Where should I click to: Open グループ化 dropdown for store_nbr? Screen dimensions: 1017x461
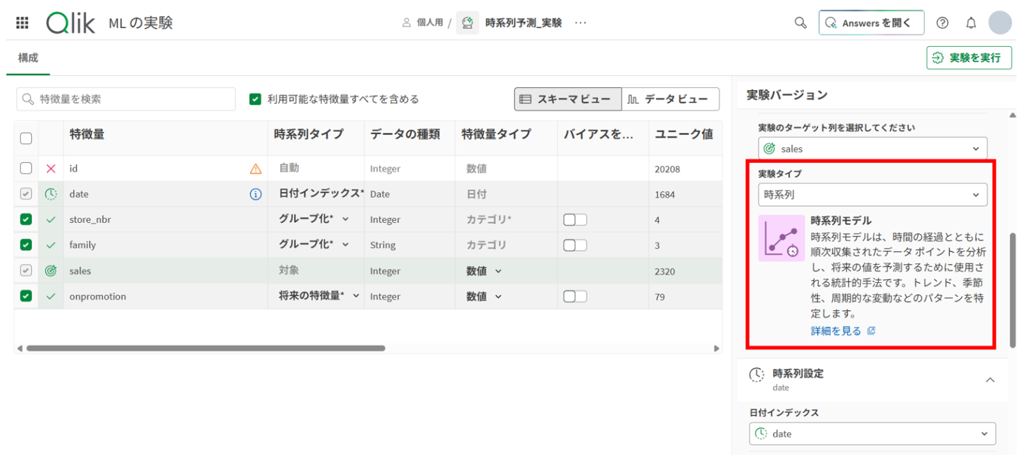(314, 219)
